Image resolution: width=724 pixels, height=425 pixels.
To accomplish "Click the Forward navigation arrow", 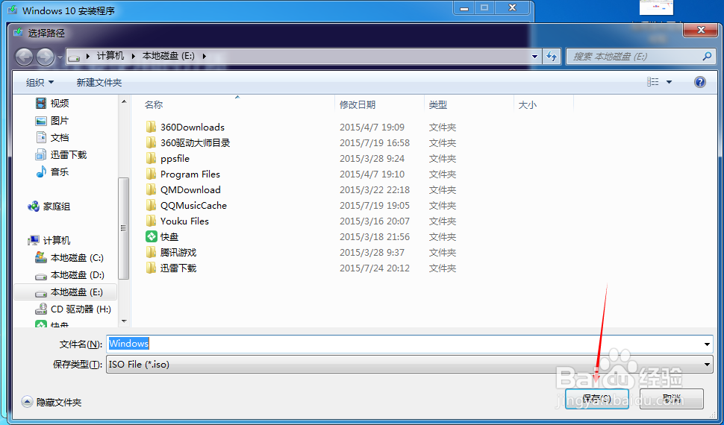I will 45,57.
